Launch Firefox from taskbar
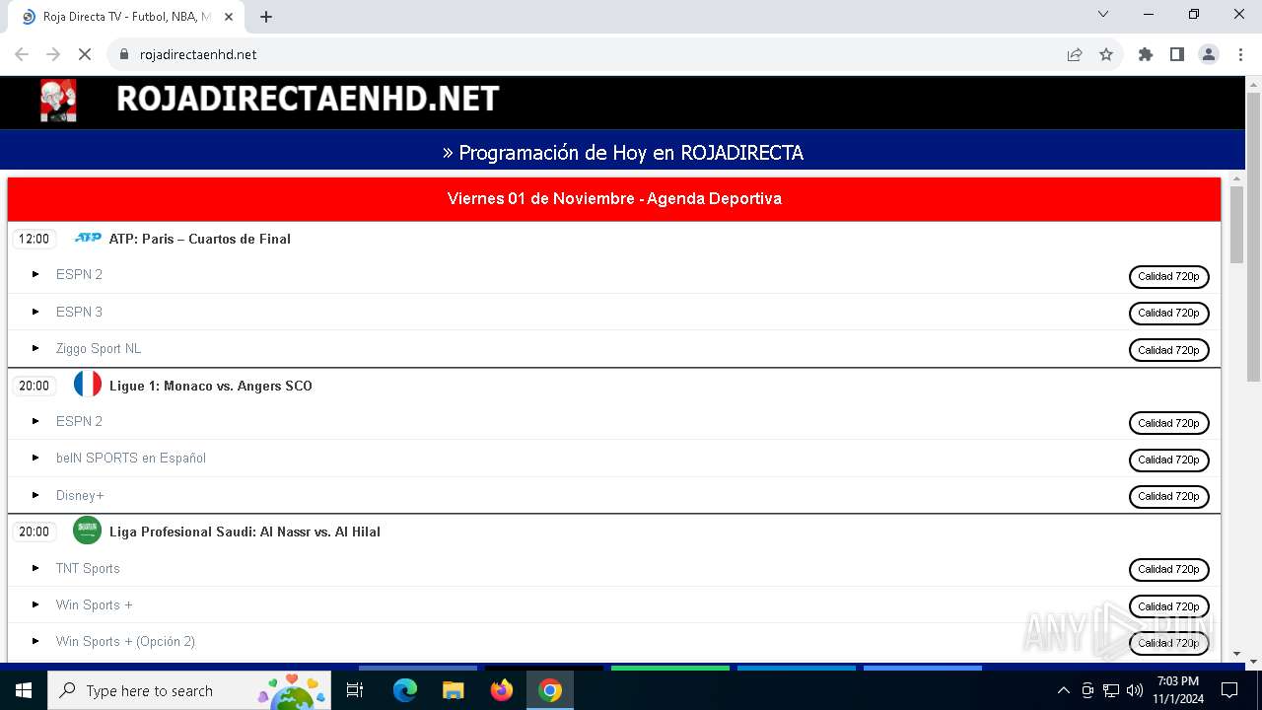Viewport: 1262px width, 710px height. [x=502, y=690]
